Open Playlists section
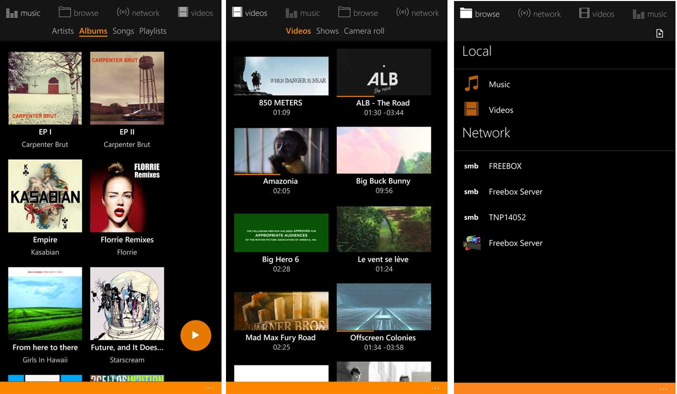 click(152, 31)
